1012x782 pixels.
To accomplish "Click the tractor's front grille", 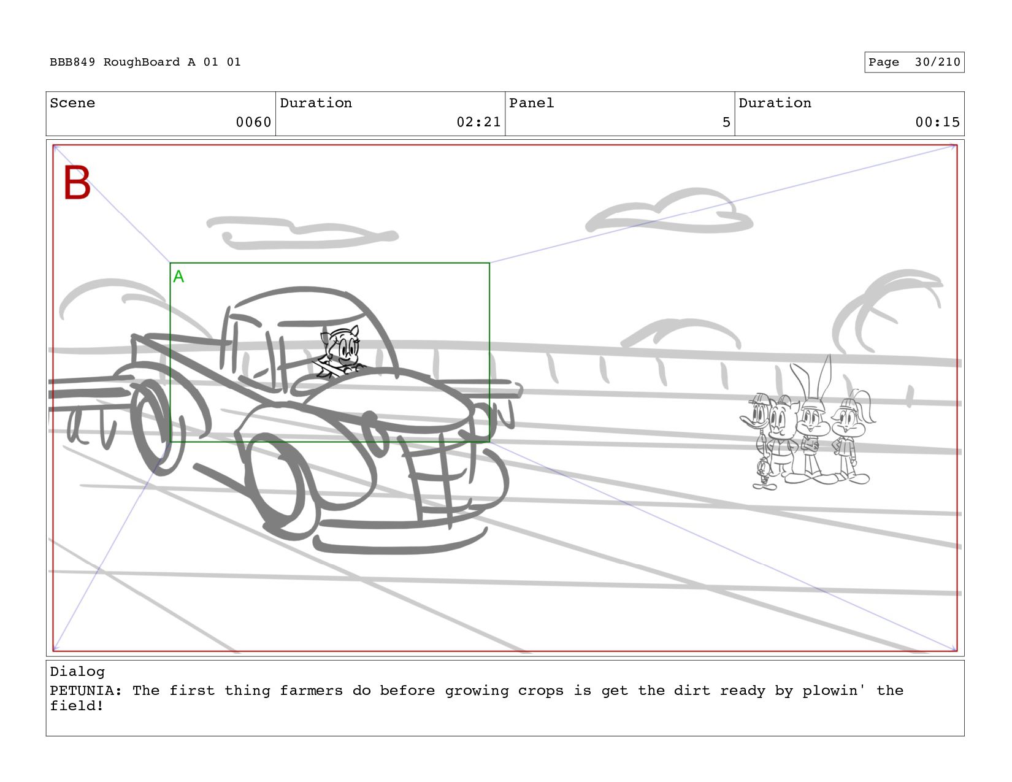I will [439, 481].
